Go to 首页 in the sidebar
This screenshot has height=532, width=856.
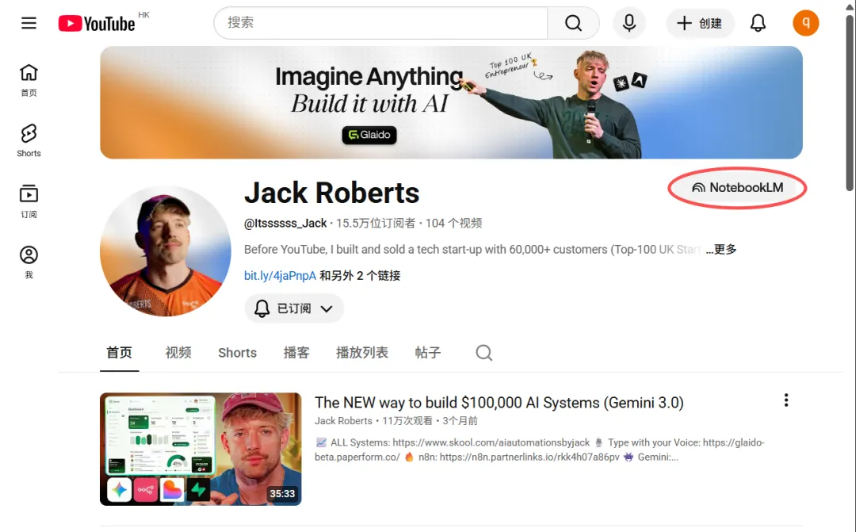tap(29, 80)
